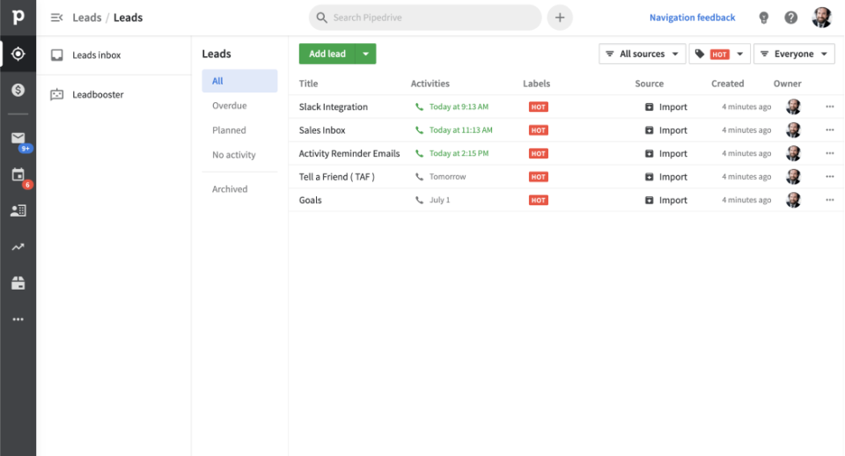Open the user profile avatar menu
845x456 pixels.
(822, 18)
